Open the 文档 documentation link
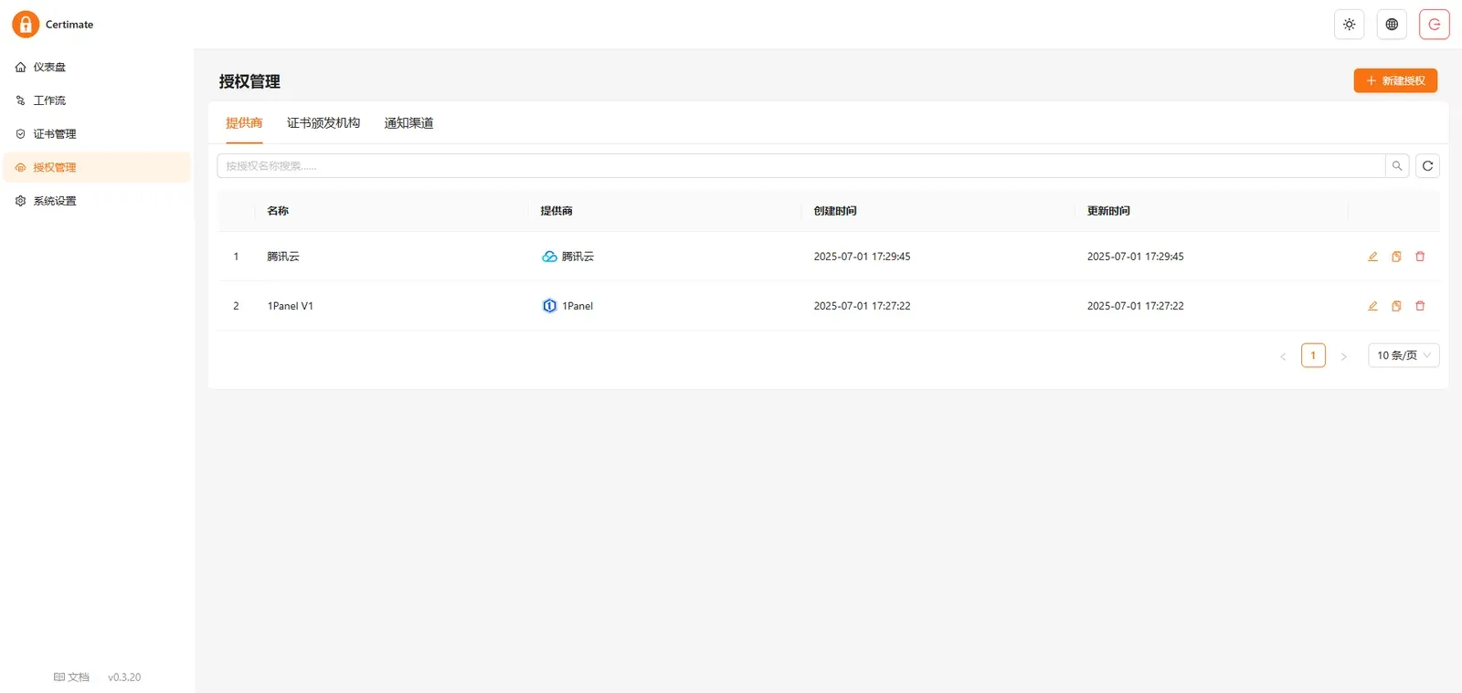 [x=71, y=677]
